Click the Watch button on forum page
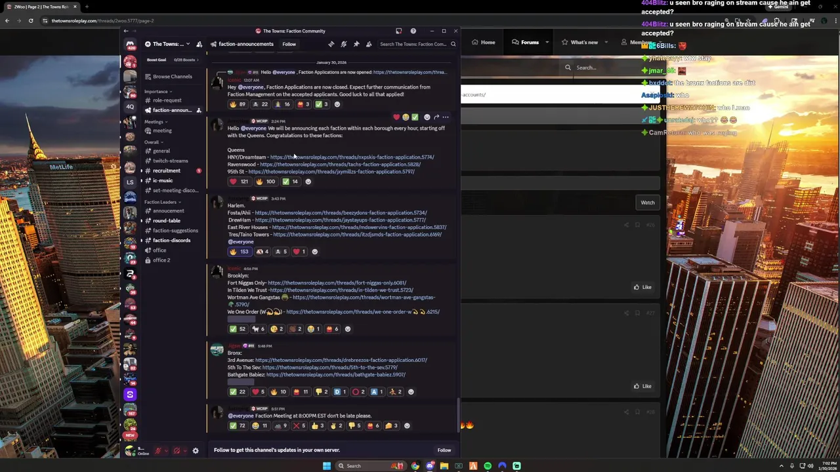The image size is (840, 472). coord(648,203)
